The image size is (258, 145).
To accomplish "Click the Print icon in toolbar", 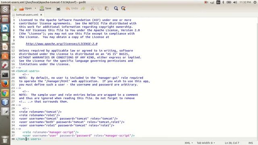I will coord(58,8).
